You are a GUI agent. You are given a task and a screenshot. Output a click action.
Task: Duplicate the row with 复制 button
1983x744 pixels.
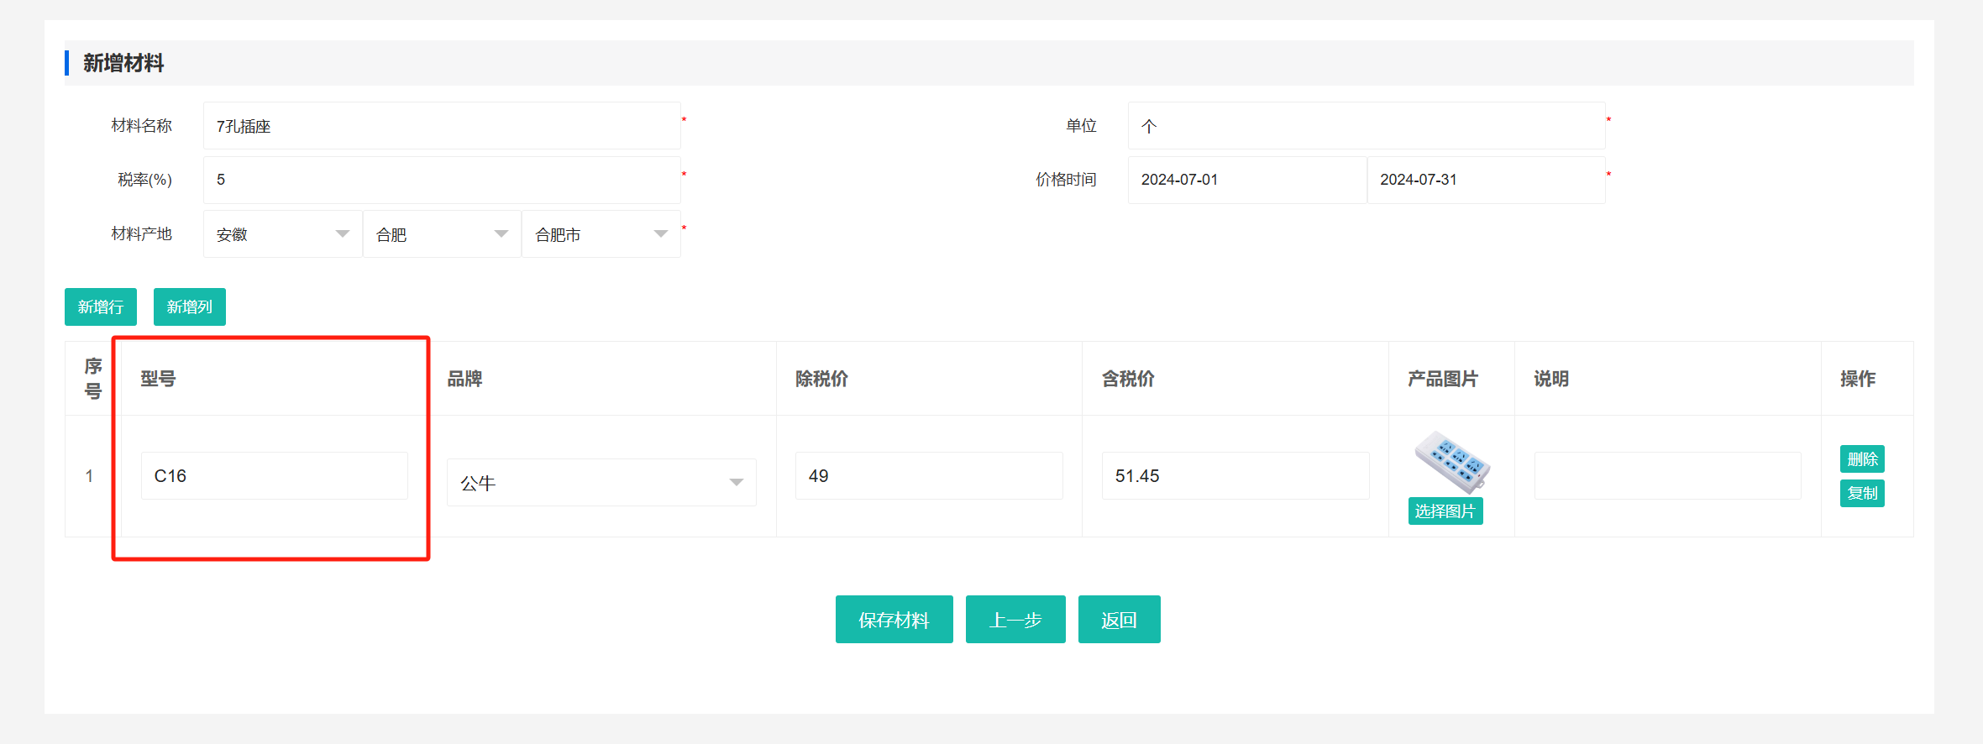(x=1862, y=494)
